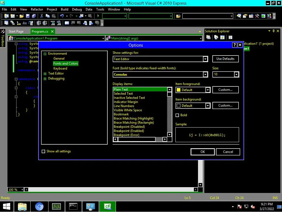Click the Properties icon in Solution Explorer
282x212 pixels.
[208, 37]
